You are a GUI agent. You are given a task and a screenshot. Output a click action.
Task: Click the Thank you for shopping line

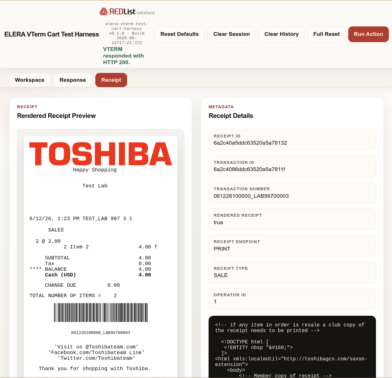pyautogui.click(x=95, y=369)
